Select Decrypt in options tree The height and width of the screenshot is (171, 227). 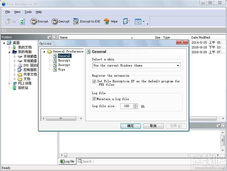click(x=64, y=65)
